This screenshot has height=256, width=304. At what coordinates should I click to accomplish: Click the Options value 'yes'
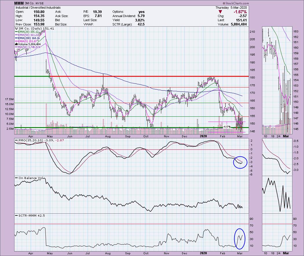point(142,12)
